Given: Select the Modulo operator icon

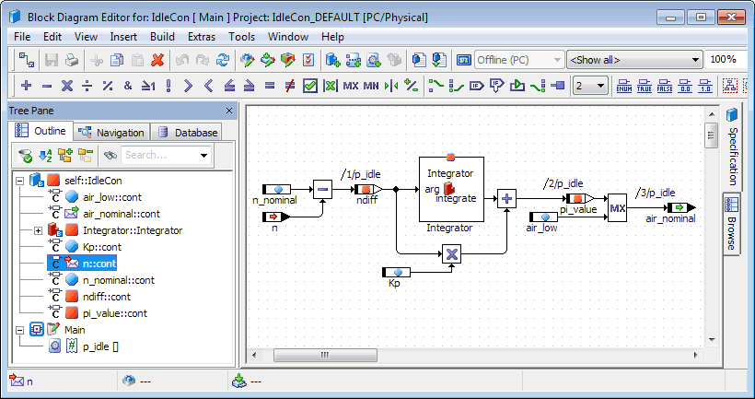Looking at the screenshot, I should pyautogui.click(x=108, y=87).
